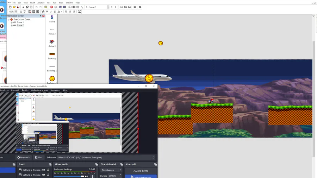The width and height of the screenshot is (317, 178).
Task: Expand Frame 2 tree node
Action: tap(12, 25)
